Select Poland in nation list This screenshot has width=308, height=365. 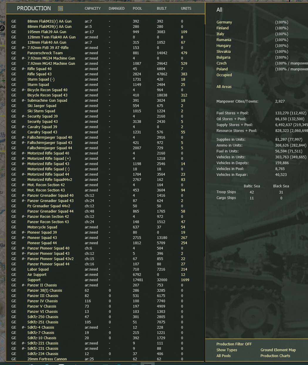pyautogui.click(x=222, y=69)
